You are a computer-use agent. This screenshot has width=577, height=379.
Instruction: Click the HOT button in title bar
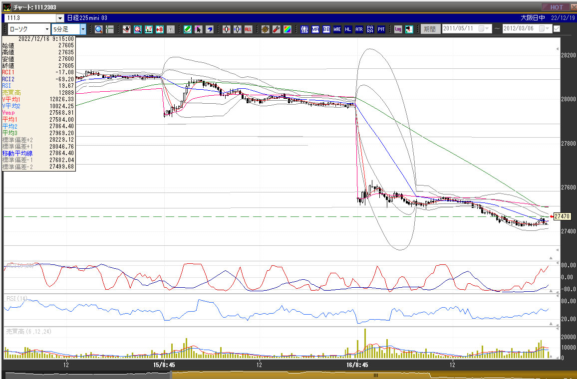[x=556, y=7]
